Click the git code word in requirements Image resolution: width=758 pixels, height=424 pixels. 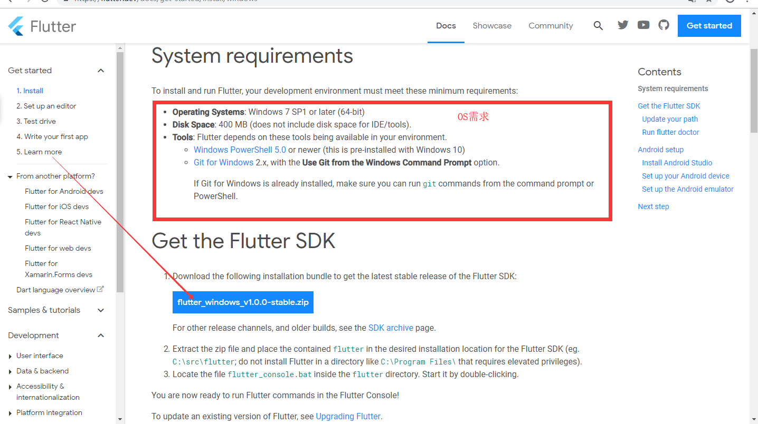pyautogui.click(x=430, y=184)
